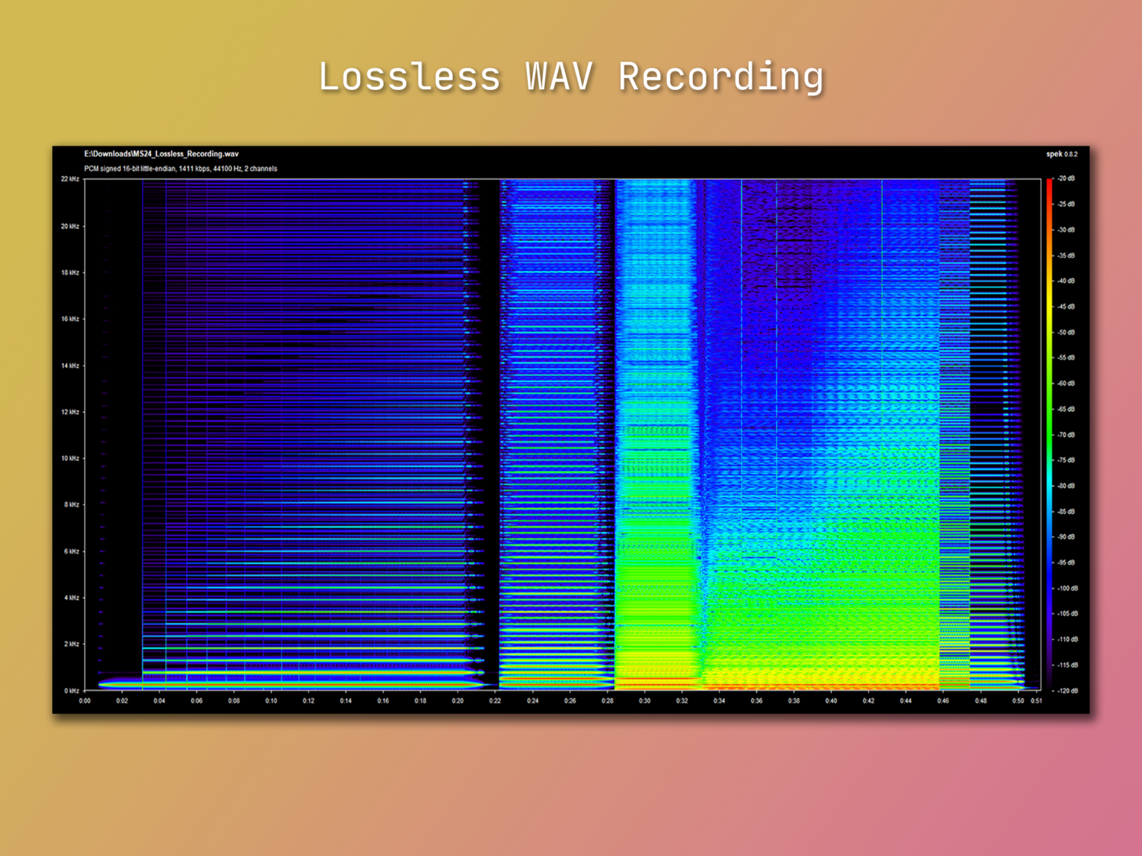Click the 10 kHz frequency axis label
This screenshot has width=1142, height=856.
[x=70, y=458]
